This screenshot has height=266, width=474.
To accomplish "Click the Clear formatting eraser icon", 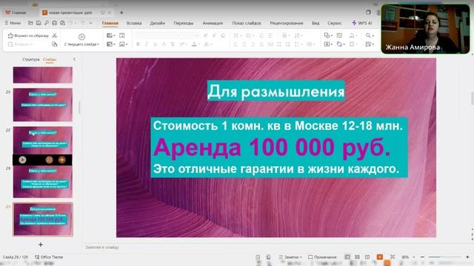I will pyautogui.click(x=223, y=35).
